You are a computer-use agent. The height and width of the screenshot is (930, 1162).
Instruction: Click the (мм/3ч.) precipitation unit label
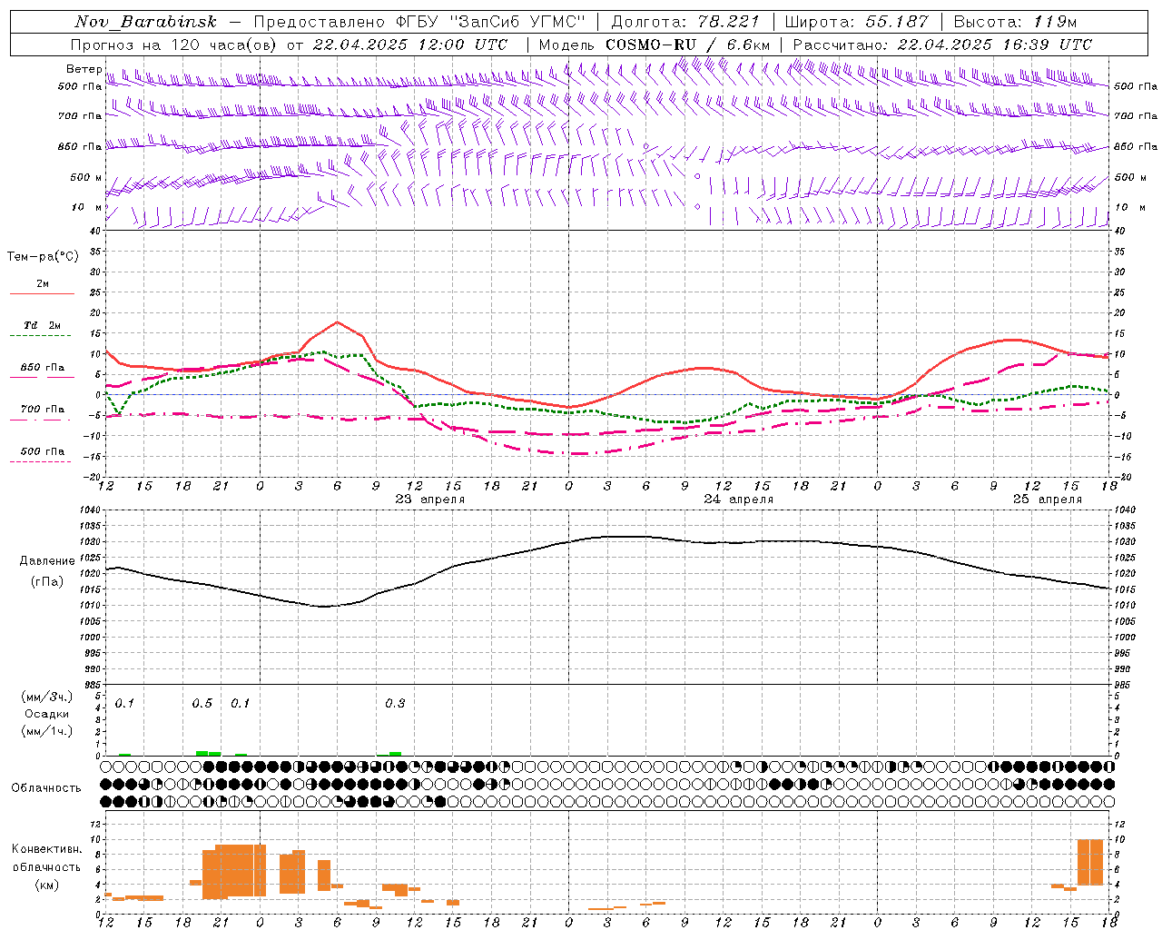[47, 697]
